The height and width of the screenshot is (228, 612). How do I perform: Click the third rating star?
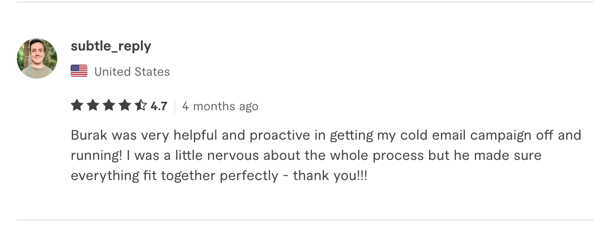coord(108,106)
